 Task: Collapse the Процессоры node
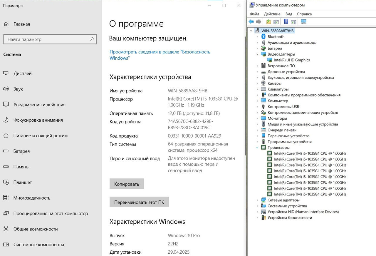257,148
